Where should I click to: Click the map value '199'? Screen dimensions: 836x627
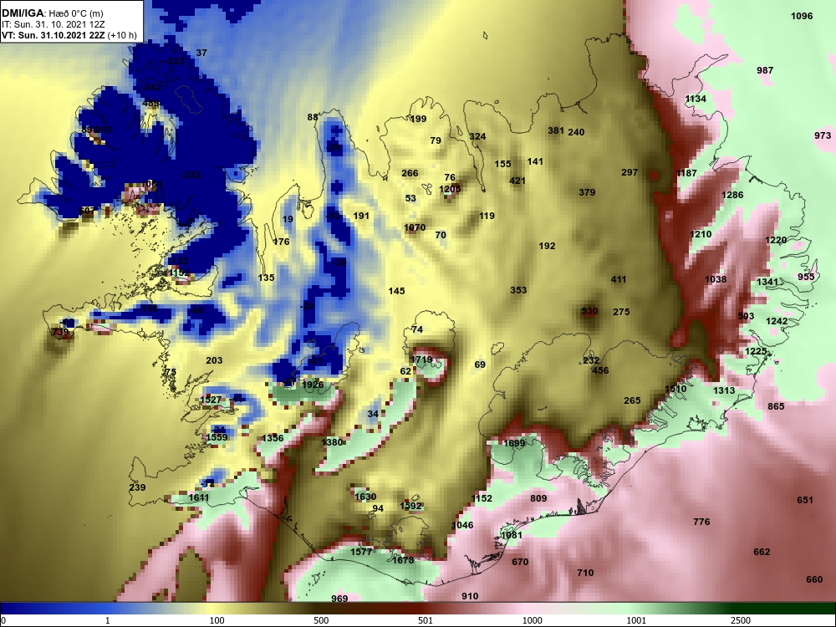(x=418, y=119)
